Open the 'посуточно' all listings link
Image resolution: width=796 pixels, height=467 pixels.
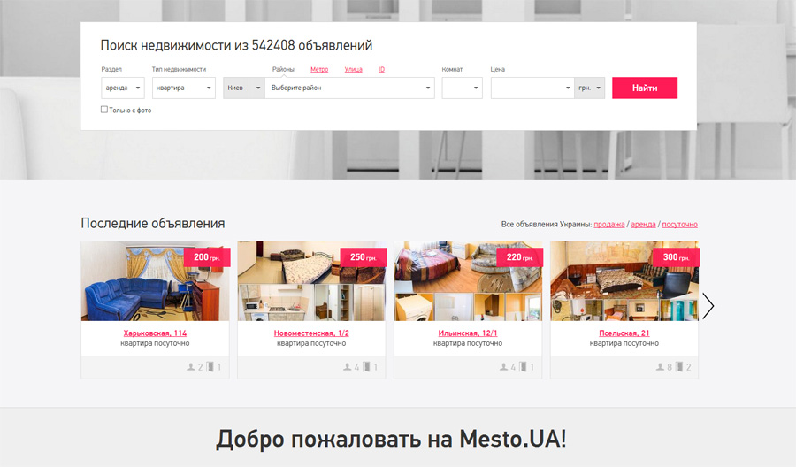point(679,225)
